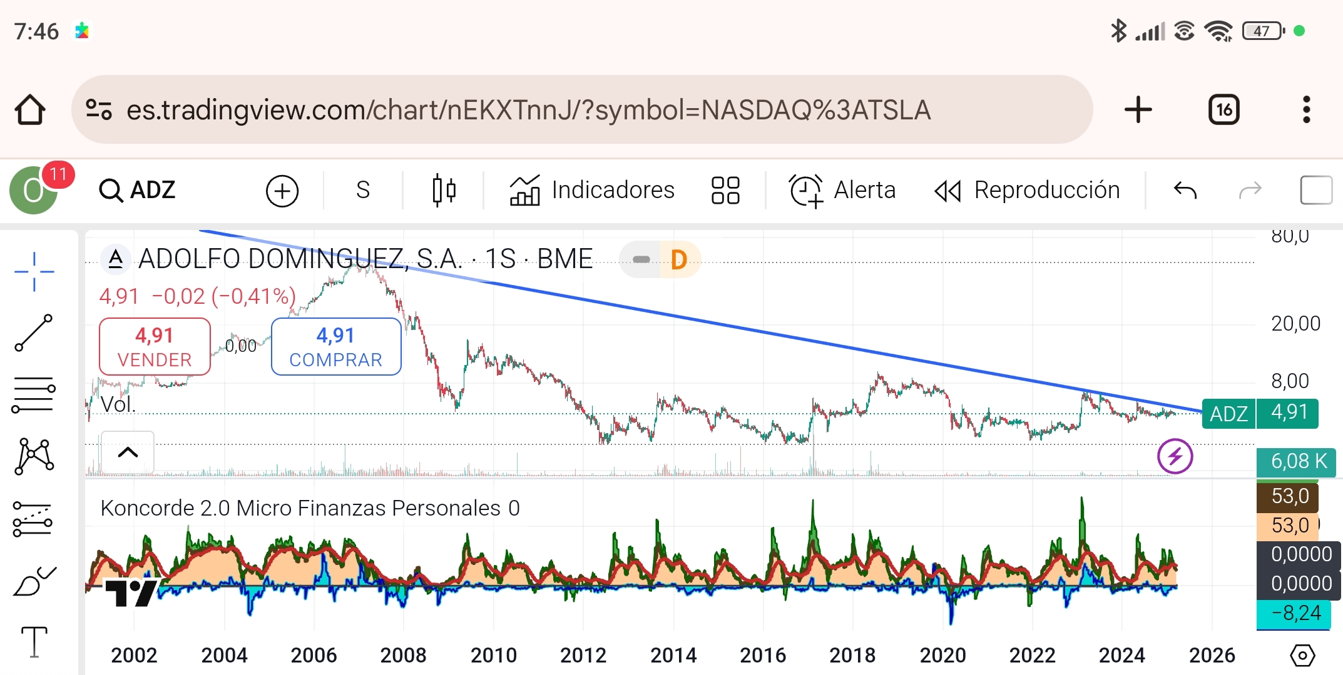1343x675 pixels.
Task: Open a new browser tab with plus
Action: click(x=1138, y=110)
